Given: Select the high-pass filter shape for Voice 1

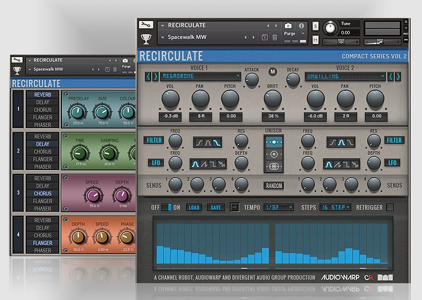Looking at the screenshot, I should tap(199, 142).
